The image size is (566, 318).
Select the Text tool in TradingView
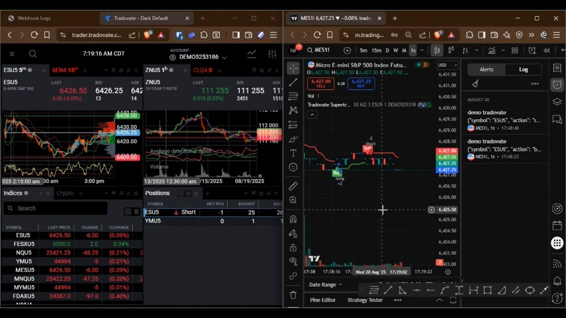293,153
